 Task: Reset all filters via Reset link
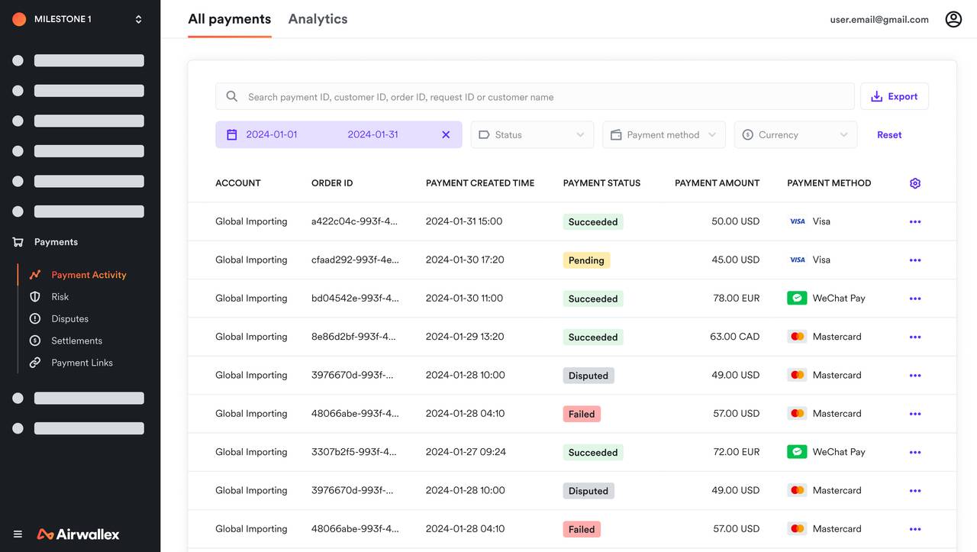tap(889, 134)
